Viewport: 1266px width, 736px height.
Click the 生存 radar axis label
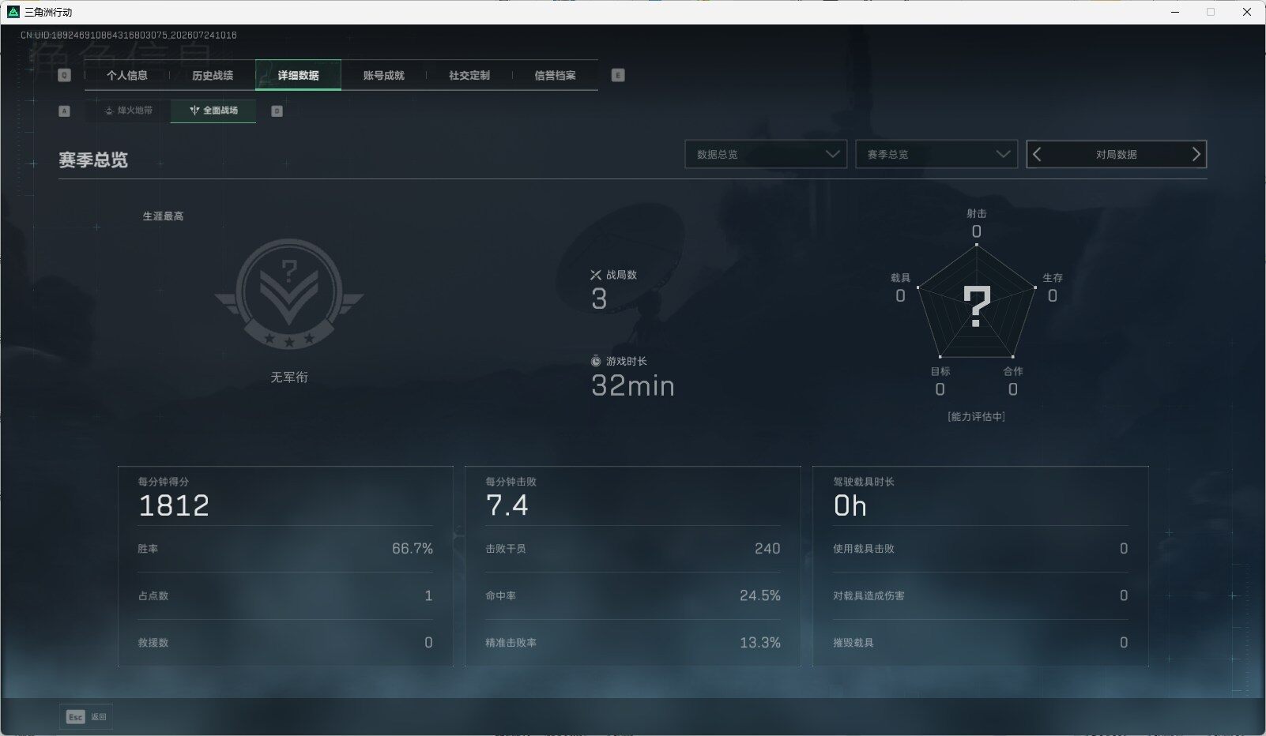[1053, 278]
